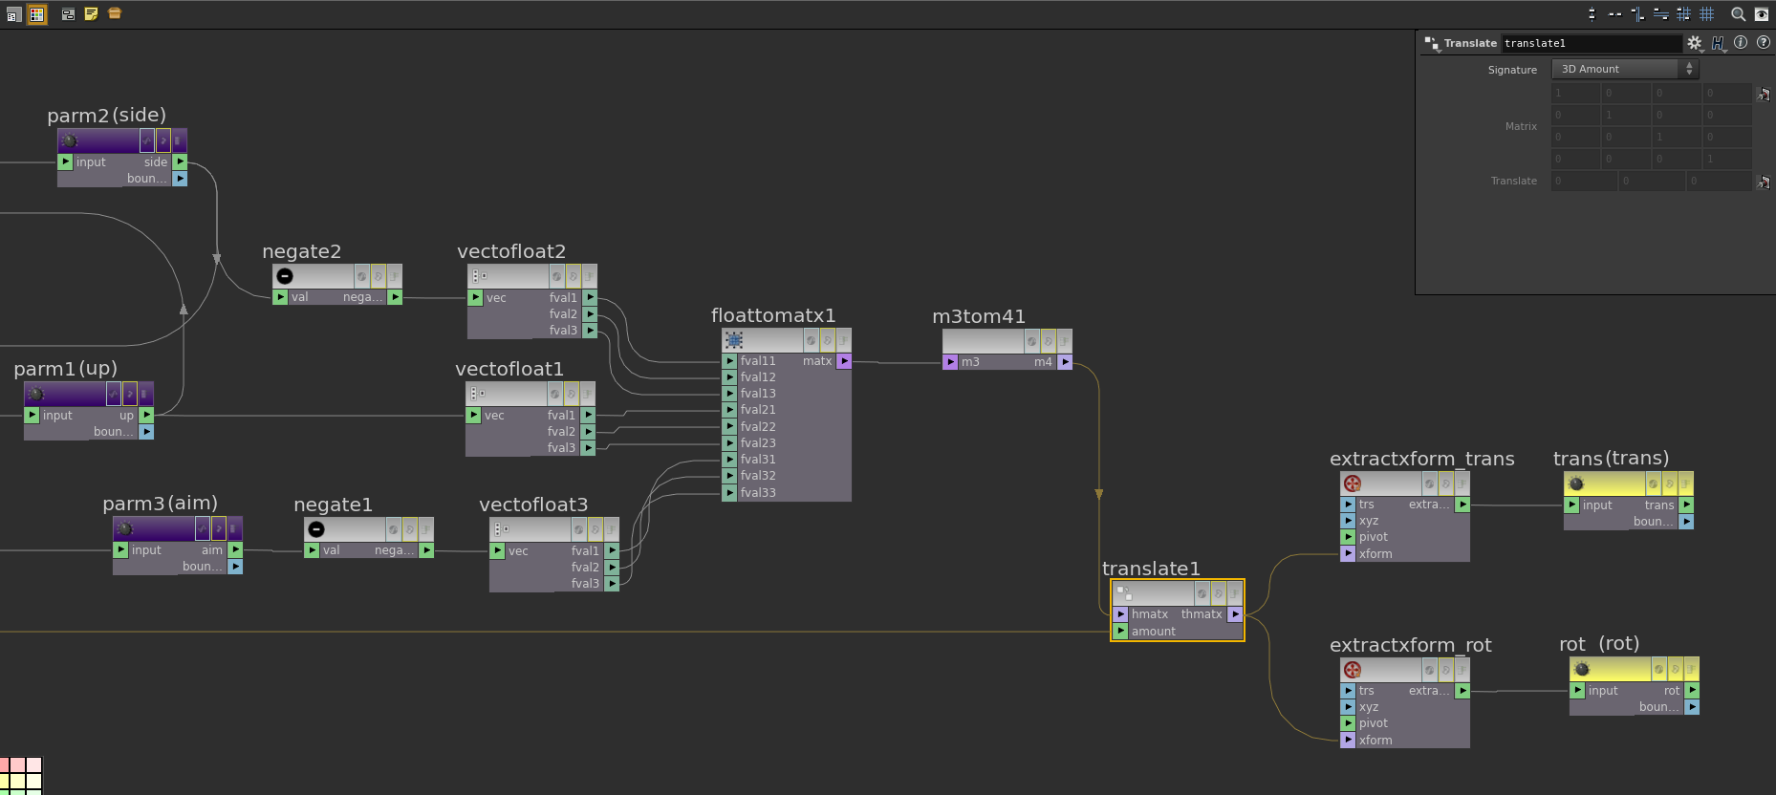The height and width of the screenshot is (795, 1776).
Task: Edit the translate1 node name field
Action: coord(1592,43)
